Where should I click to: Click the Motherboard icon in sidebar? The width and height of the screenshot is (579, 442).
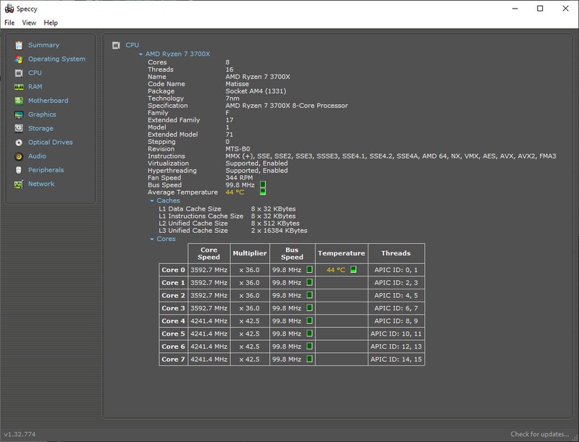pyautogui.click(x=19, y=101)
